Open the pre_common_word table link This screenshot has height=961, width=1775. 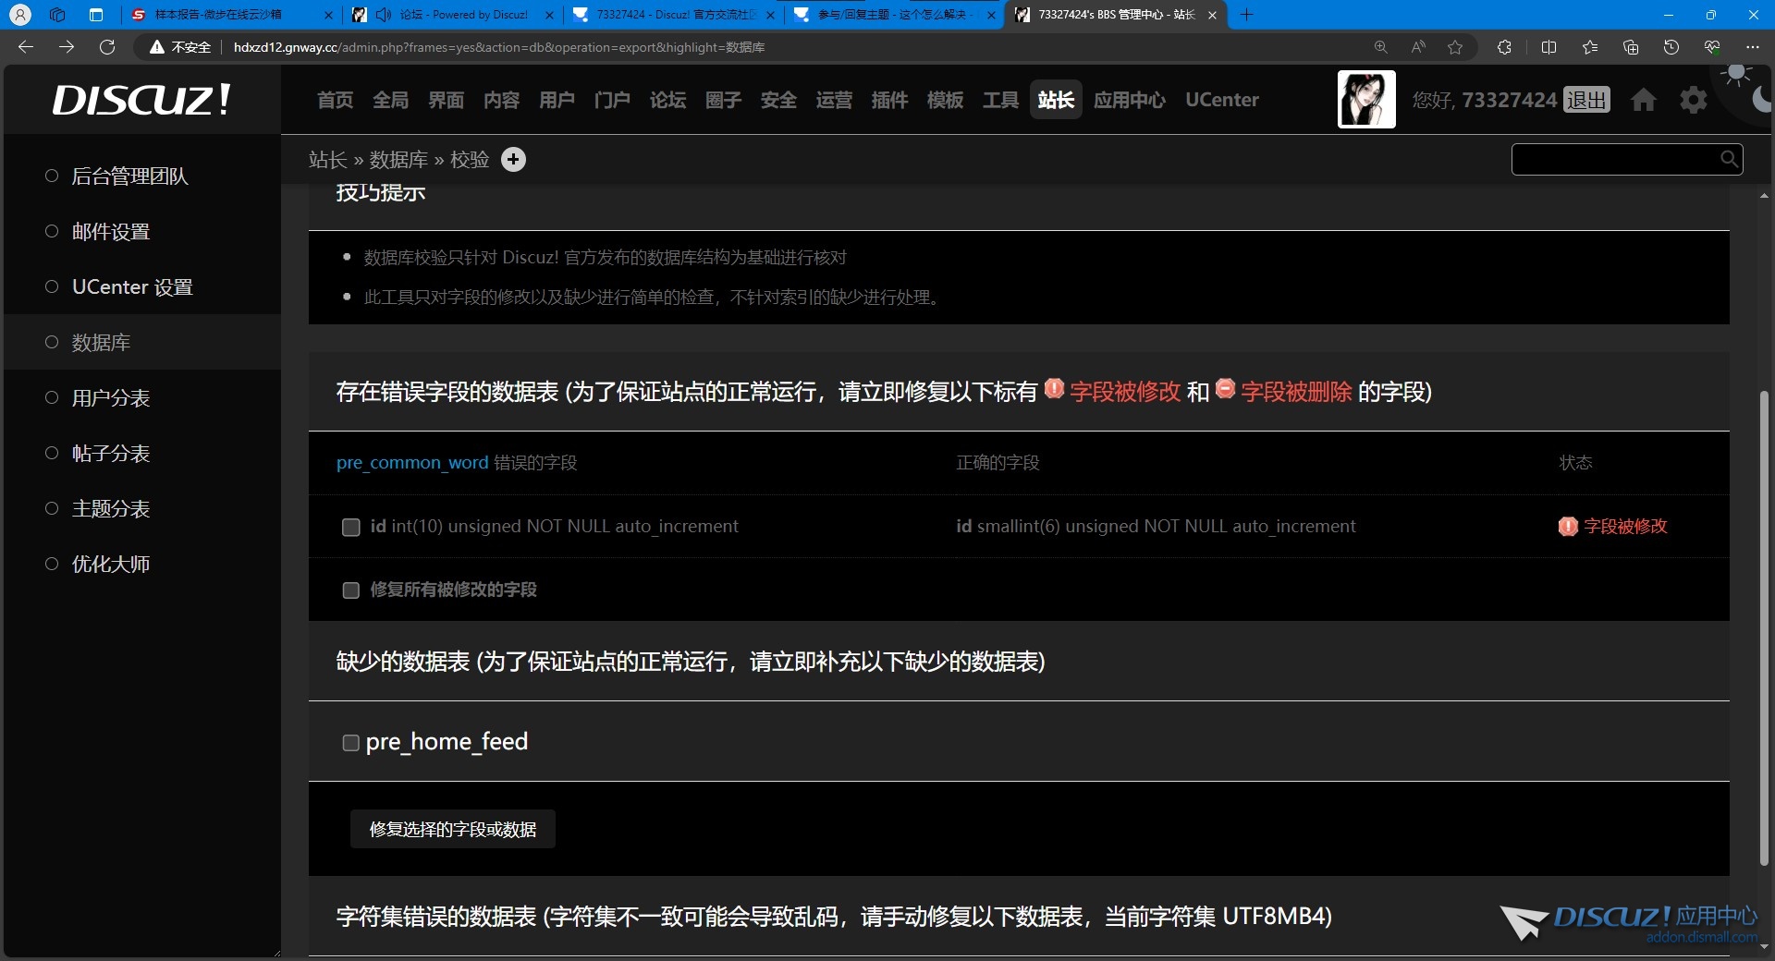(x=412, y=463)
